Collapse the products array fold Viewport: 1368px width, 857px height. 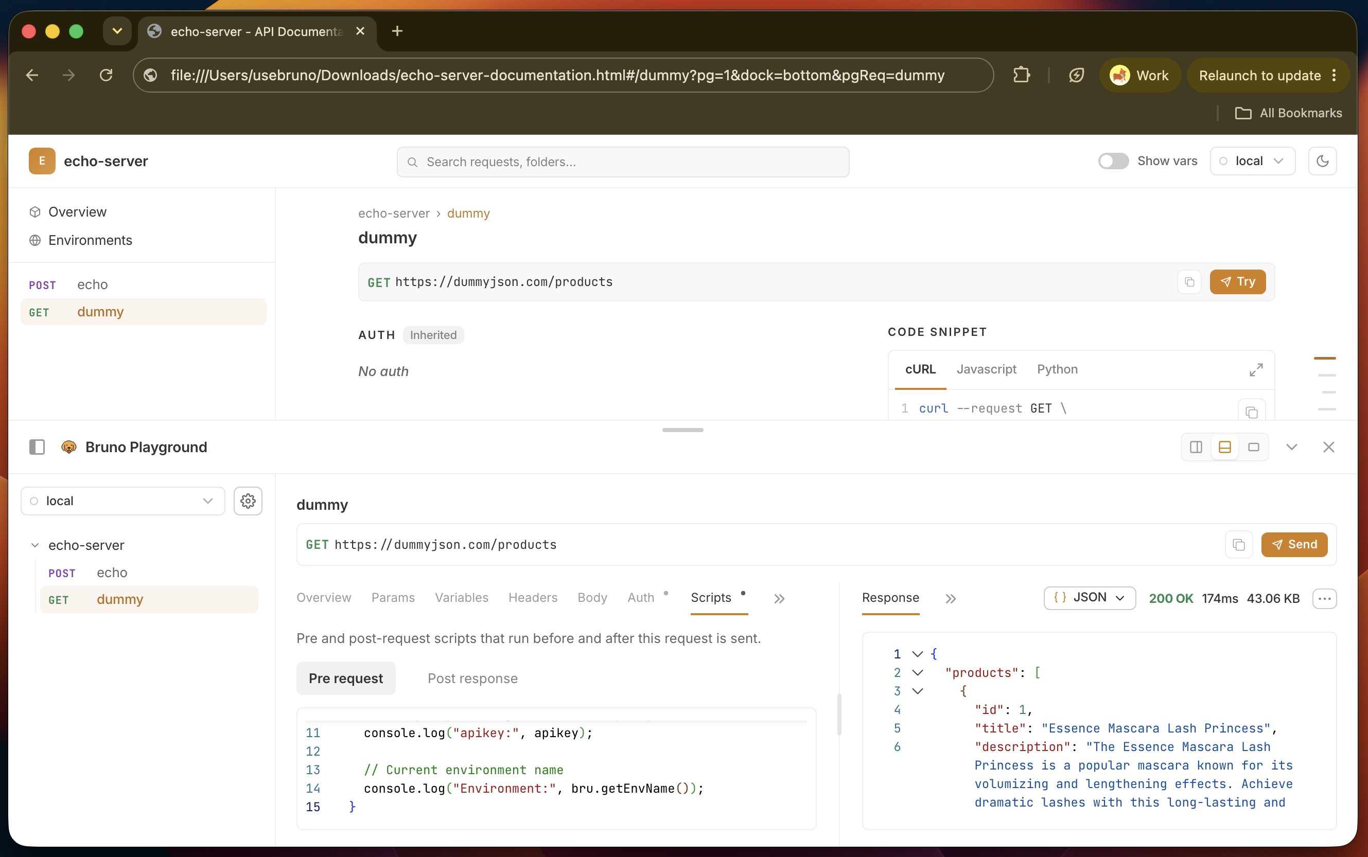(x=917, y=673)
